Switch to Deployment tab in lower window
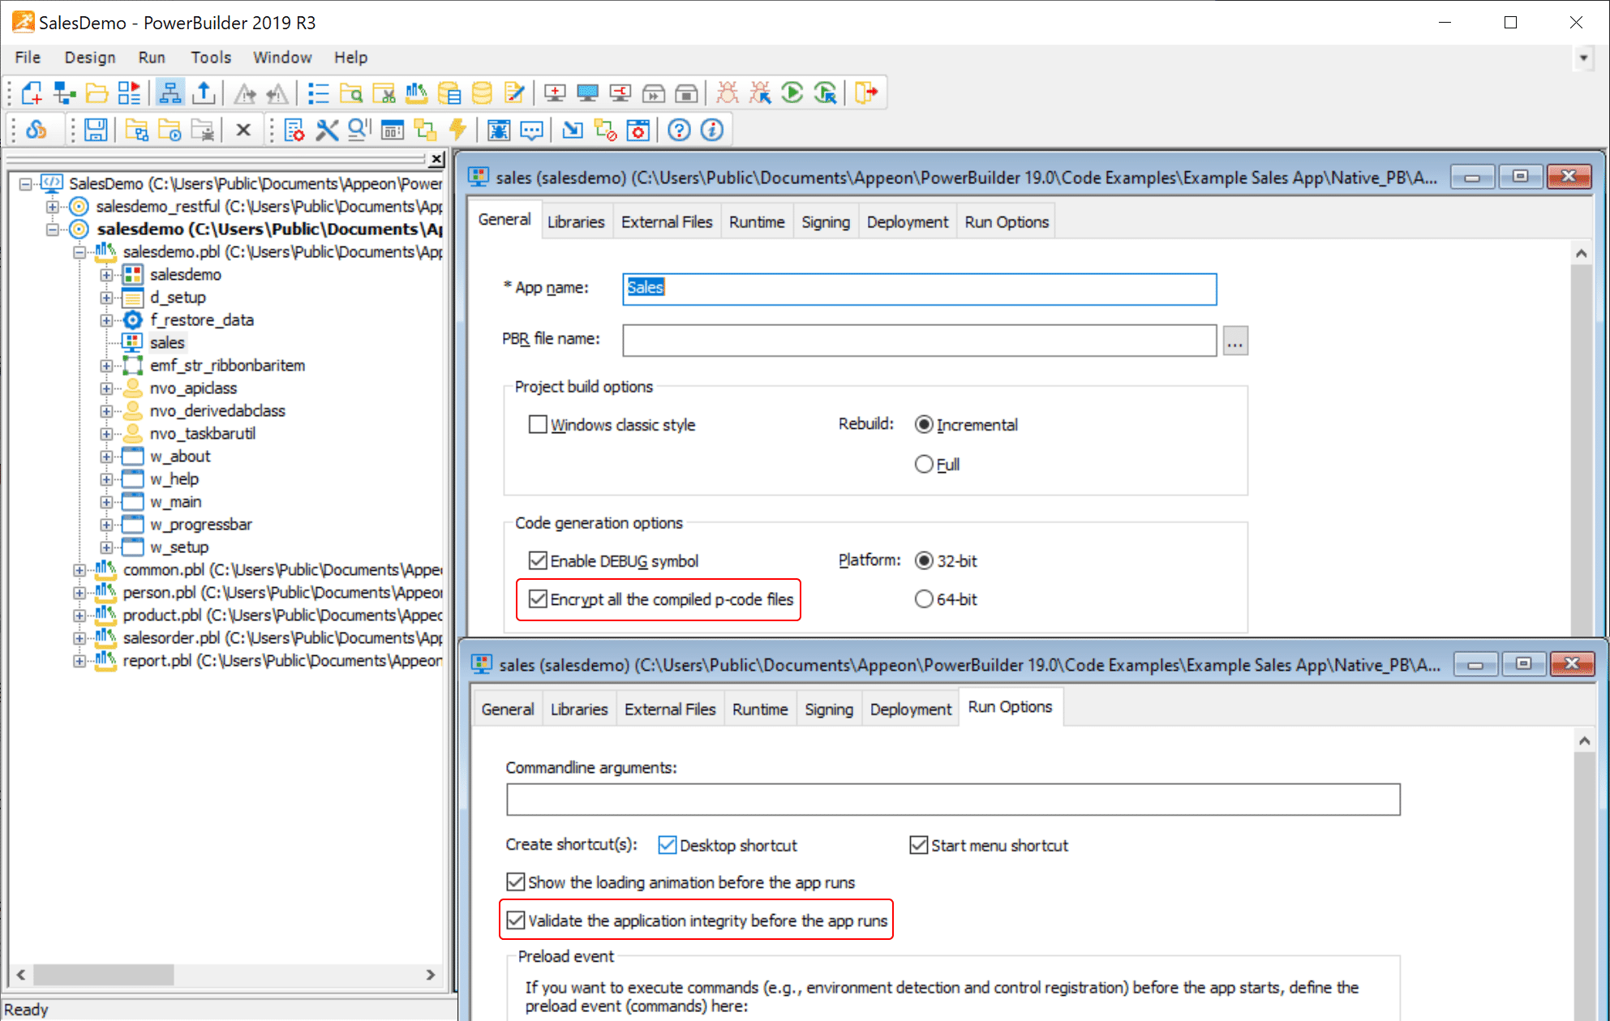This screenshot has height=1021, width=1610. 911,709
